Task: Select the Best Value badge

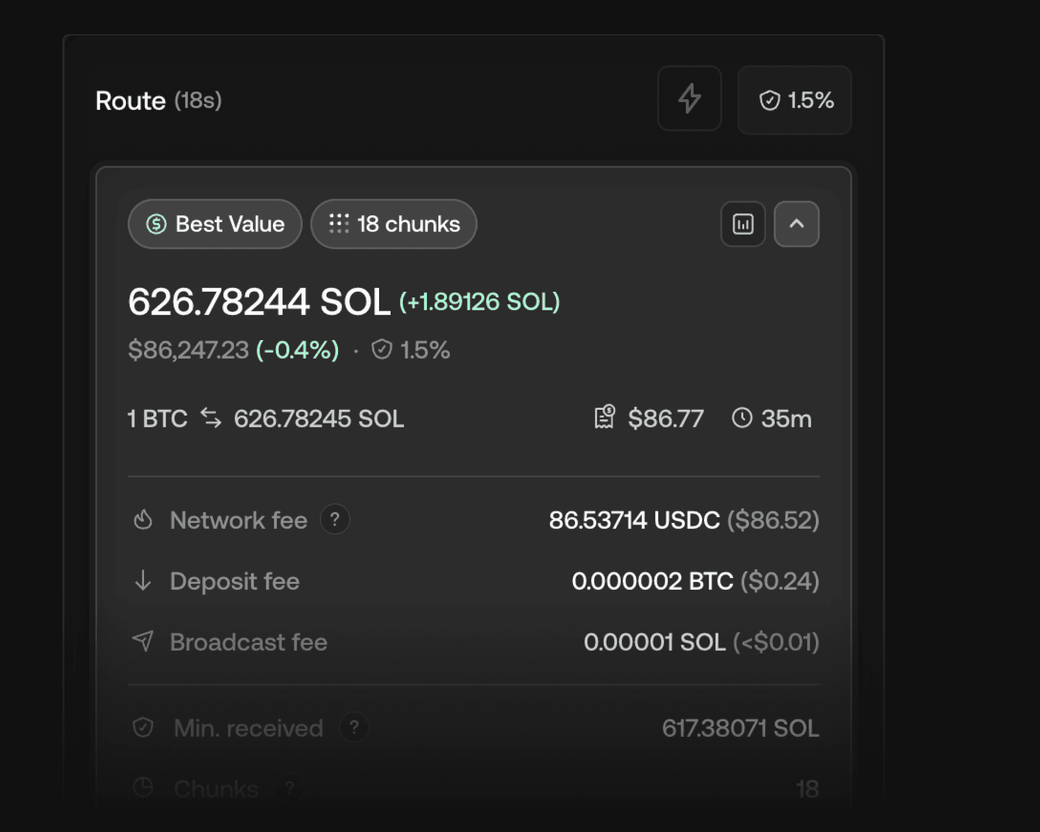Action: [x=215, y=224]
